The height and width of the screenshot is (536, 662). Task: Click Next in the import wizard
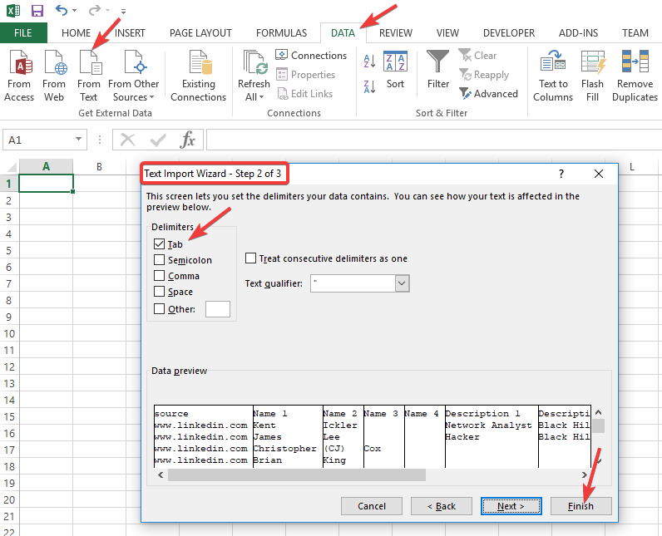click(x=511, y=506)
